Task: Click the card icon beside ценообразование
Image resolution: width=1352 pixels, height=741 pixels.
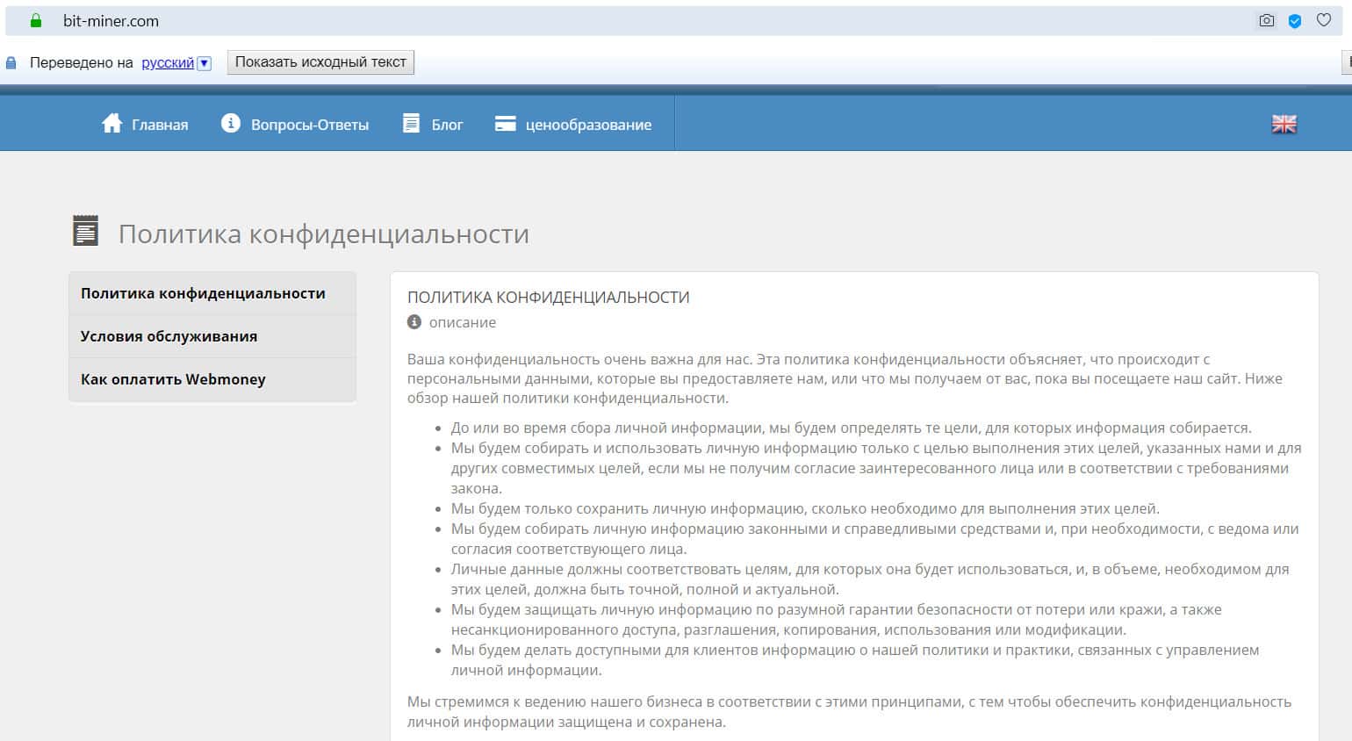Action: click(x=505, y=124)
